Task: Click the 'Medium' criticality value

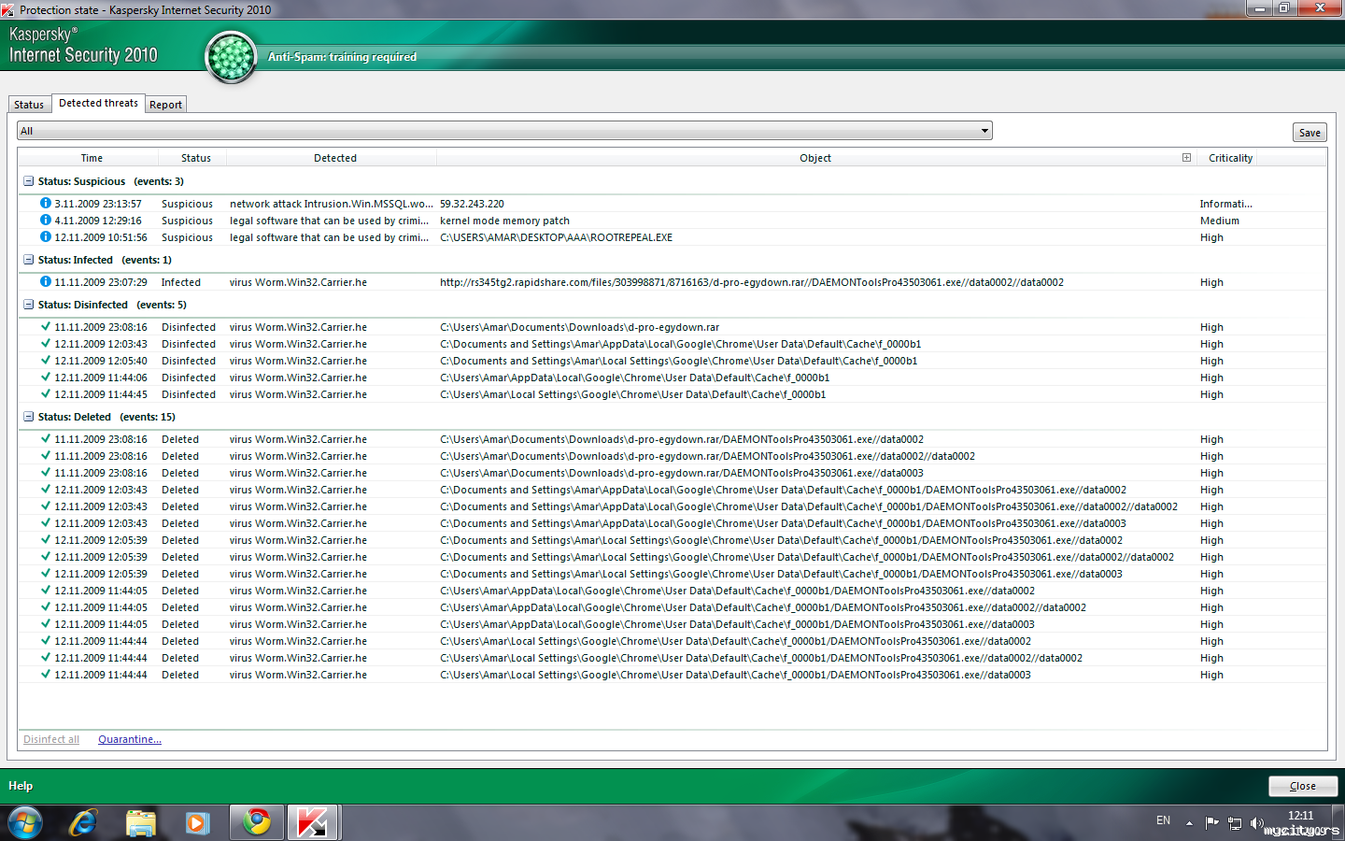Action: (1220, 221)
